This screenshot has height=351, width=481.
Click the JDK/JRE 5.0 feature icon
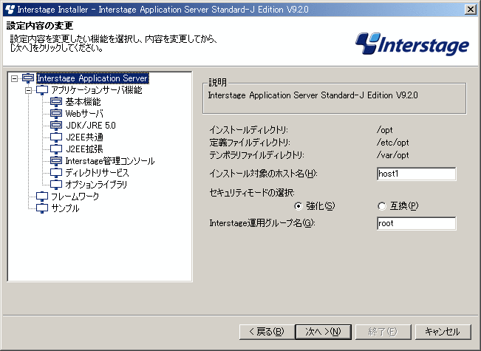pos(56,125)
